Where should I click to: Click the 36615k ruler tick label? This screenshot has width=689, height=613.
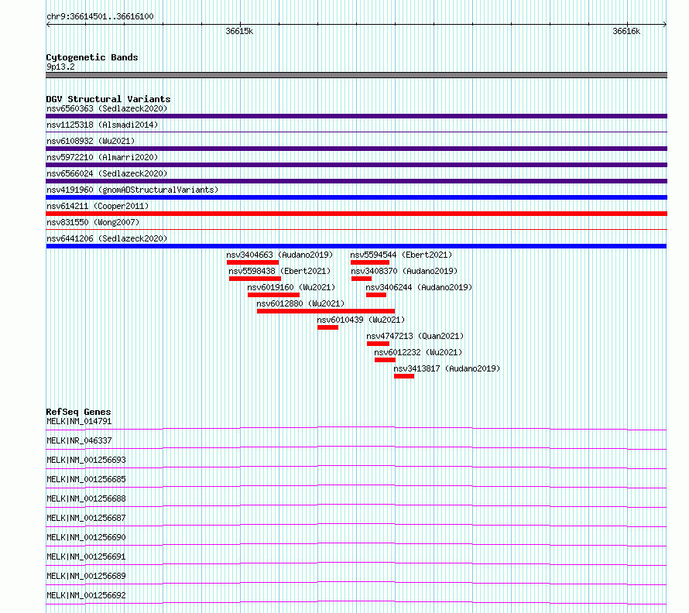tap(239, 31)
